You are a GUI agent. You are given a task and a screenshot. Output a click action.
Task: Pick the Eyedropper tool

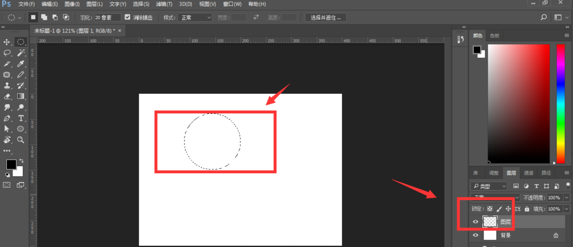pos(21,63)
